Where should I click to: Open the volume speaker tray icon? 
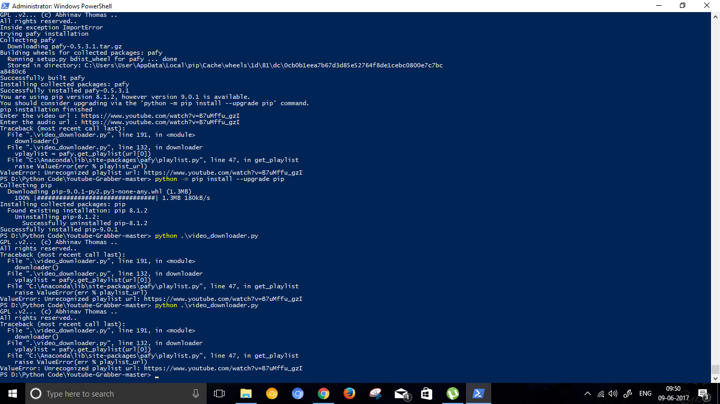click(x=613, y=393)
